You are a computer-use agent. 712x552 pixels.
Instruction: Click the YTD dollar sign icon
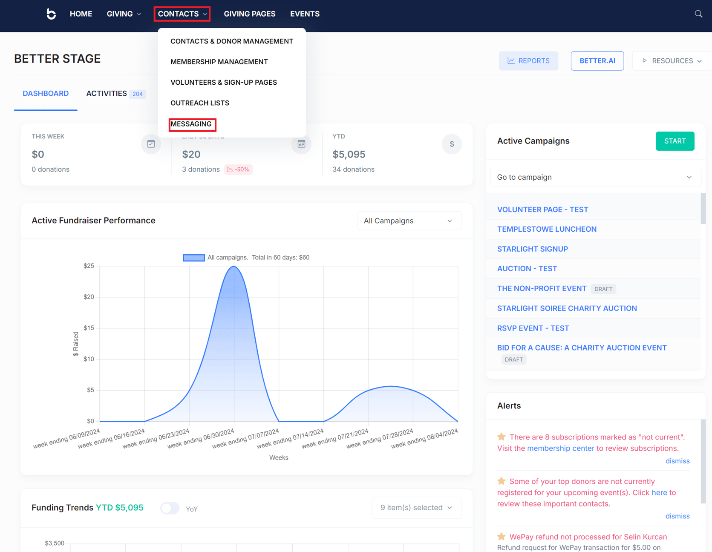452,144
